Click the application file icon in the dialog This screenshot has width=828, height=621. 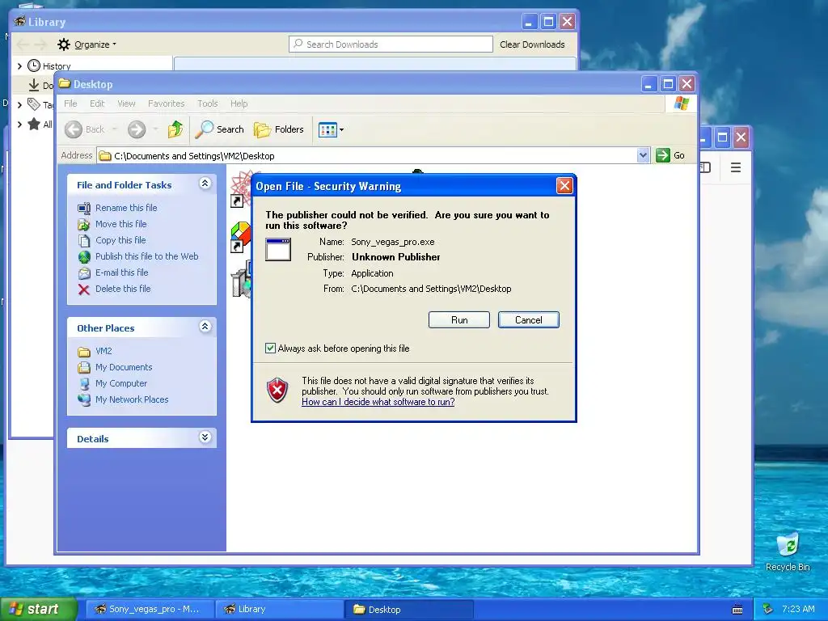click(x=278, y=249)
